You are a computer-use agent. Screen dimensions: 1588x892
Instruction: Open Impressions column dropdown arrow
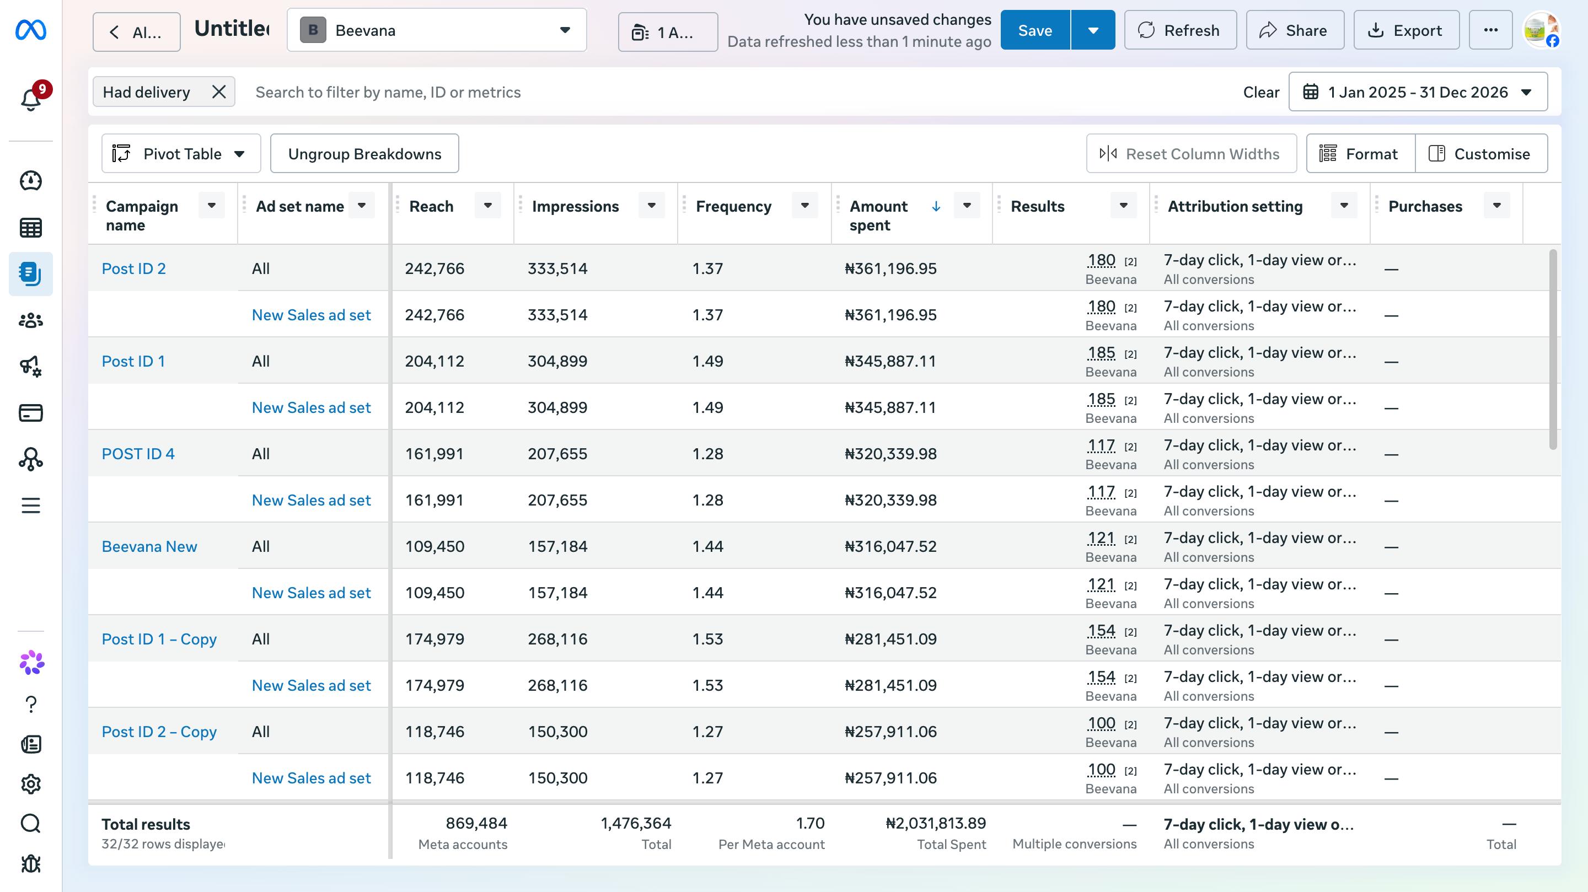click(x=652, y=205)
